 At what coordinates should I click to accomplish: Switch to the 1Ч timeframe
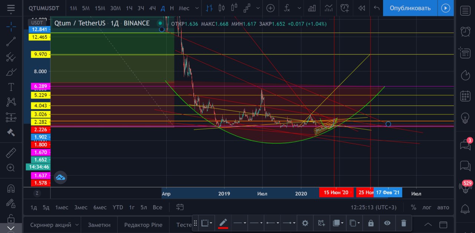click(129, 8)
